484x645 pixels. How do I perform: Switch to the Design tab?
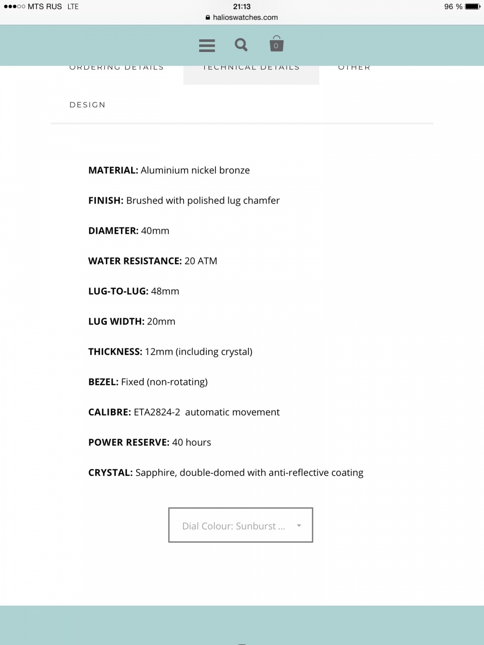(x=88, y=105)
